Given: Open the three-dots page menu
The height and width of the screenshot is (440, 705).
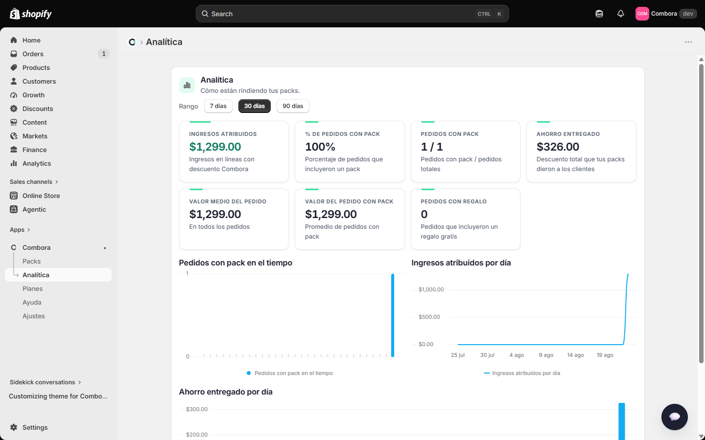Looking at the screenshot, I should pos(688,42).
